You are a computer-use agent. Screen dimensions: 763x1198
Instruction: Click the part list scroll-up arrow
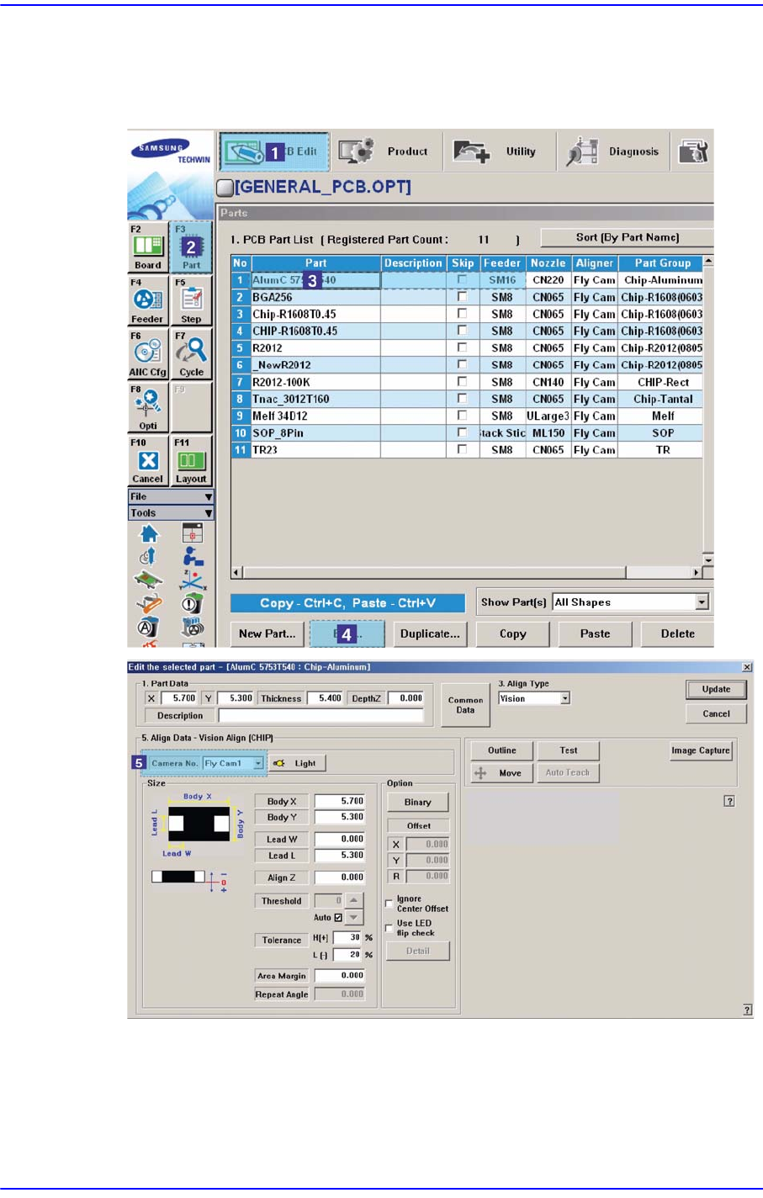click(708, 262)
